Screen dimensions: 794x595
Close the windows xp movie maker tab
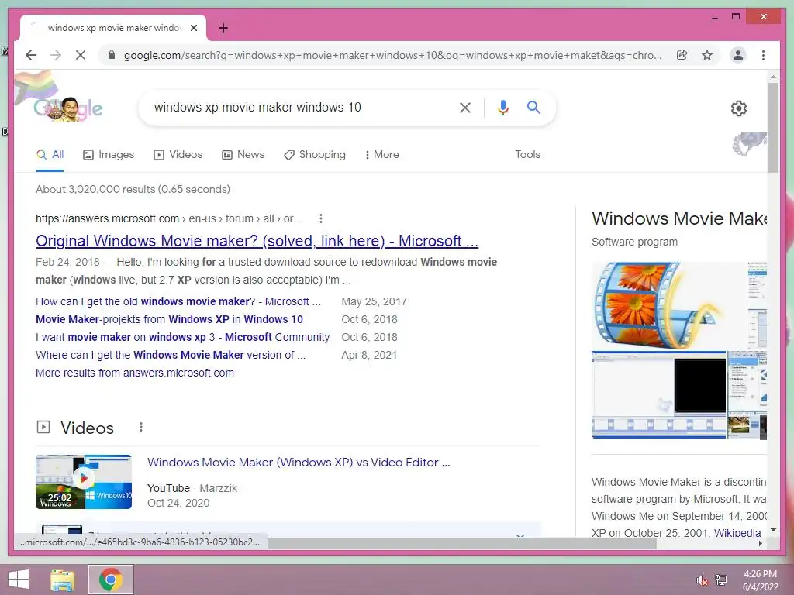click(x=193, y=28)
